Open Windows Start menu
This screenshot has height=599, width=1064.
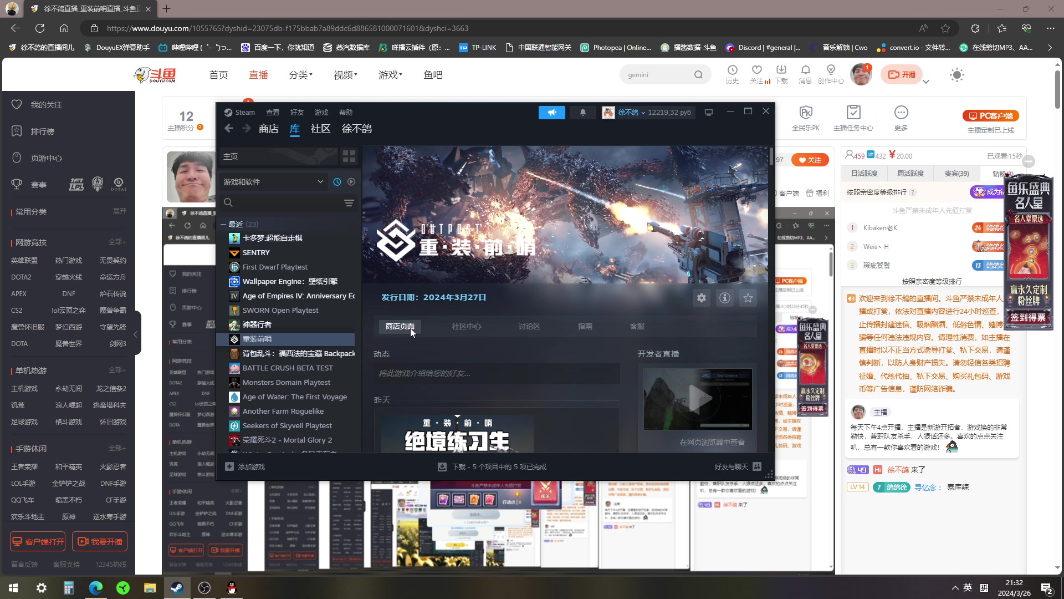[x=13, y=588]
